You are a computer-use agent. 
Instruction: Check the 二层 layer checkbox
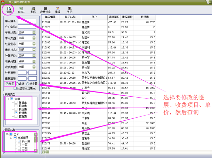click(x=19, y=148)
